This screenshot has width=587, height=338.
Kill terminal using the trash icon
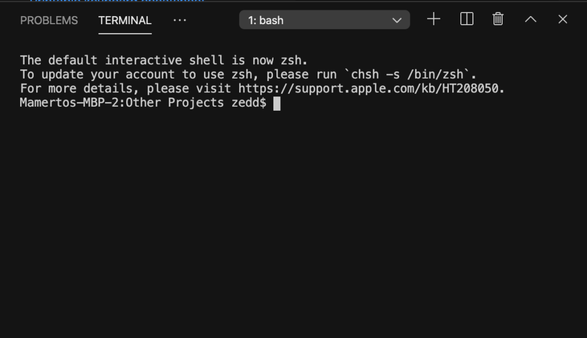tap(498, 19)
